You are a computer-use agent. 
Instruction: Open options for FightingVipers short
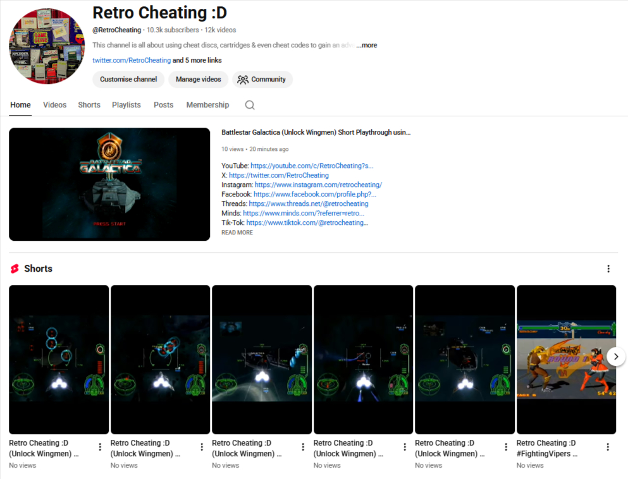[608, 447]
